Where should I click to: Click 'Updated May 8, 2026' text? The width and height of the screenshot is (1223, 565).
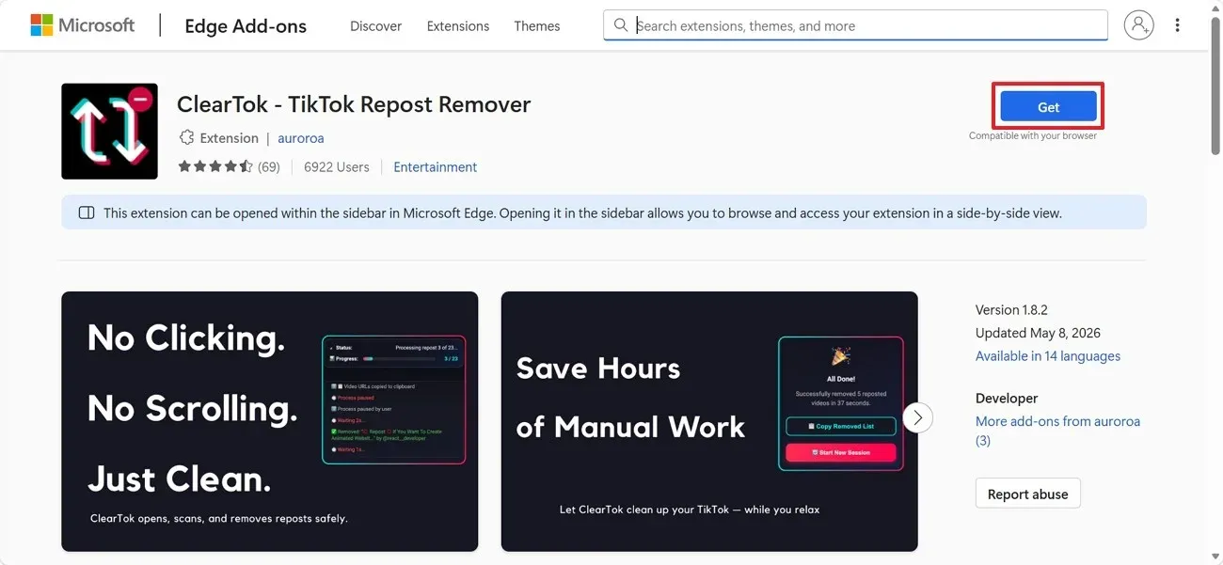coord(1038,333)
